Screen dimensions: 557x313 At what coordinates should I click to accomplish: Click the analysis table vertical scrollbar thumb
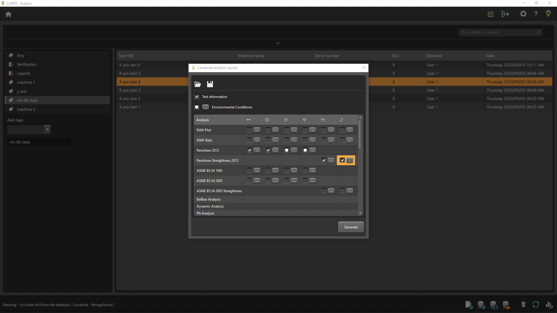tap(360, 135)
